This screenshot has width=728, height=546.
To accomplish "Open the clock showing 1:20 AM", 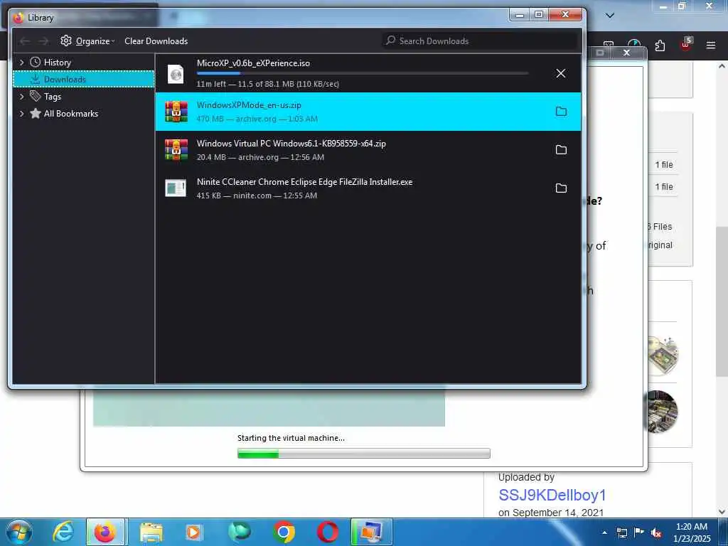I will [692, 532].
